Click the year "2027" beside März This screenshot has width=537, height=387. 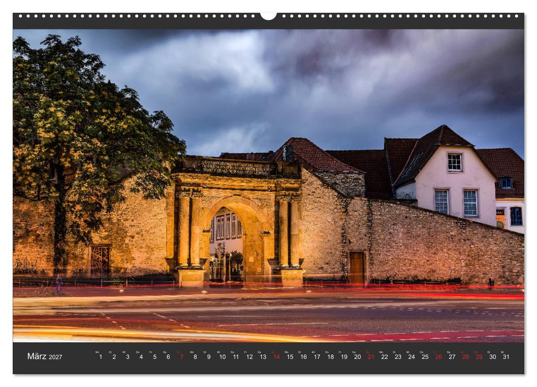point(55,357)
